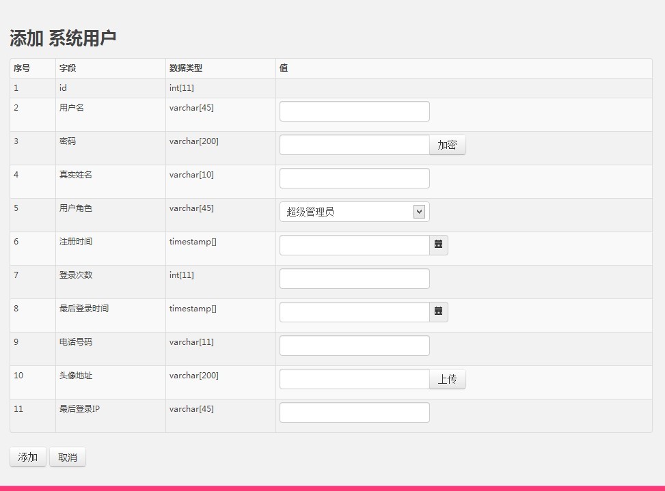Image resolution: width=665 pixels, height=491 pixels.
Task: Expand the 用户角色 dropdown arrow
Action: click(419, 212)
